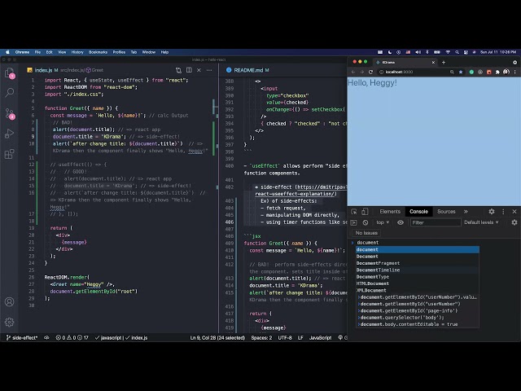521x391 pixels.
Task: Open console settings gear
Action: tap(514, 222)
